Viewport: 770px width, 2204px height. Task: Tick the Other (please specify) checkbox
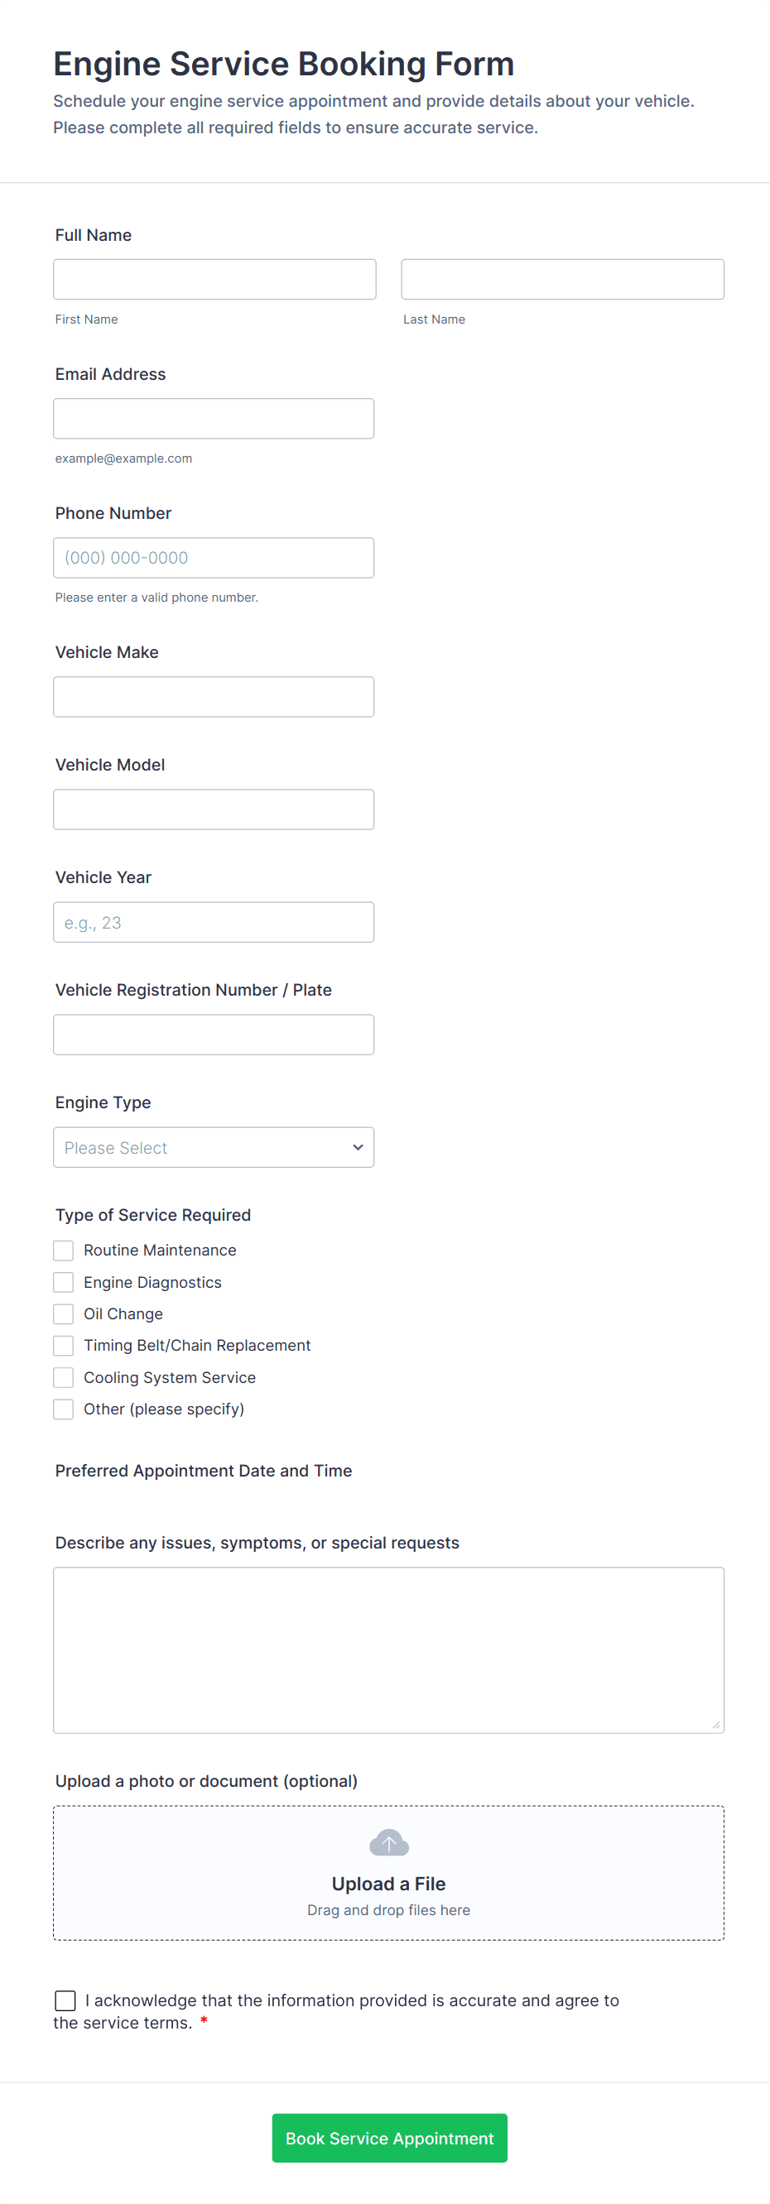(x=63, y=1409)
